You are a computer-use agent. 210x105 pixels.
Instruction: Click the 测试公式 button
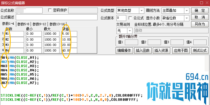tap(200, 50)
